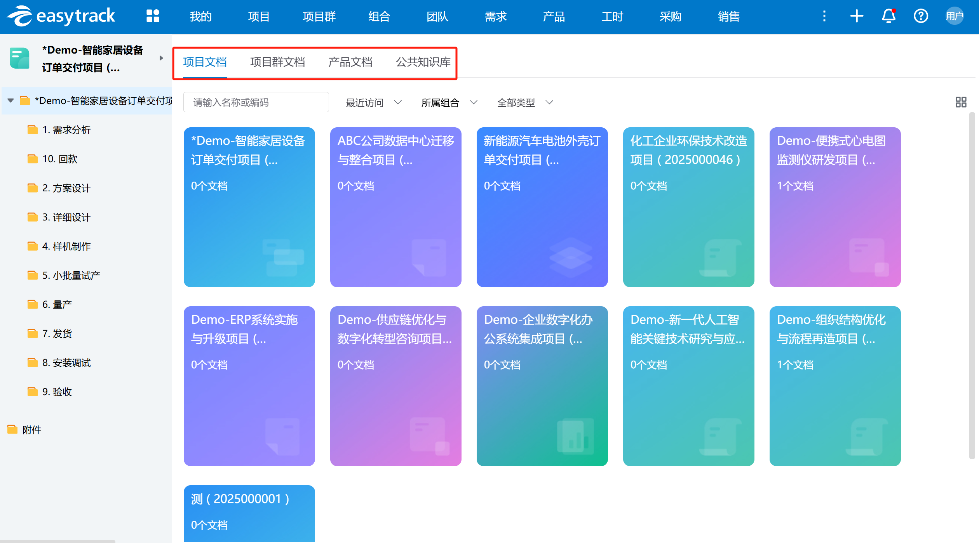Switch to the 项目群文档 tab
This screenshot has width=979, height=543.
pyautogui.click(x=277, y=62)
